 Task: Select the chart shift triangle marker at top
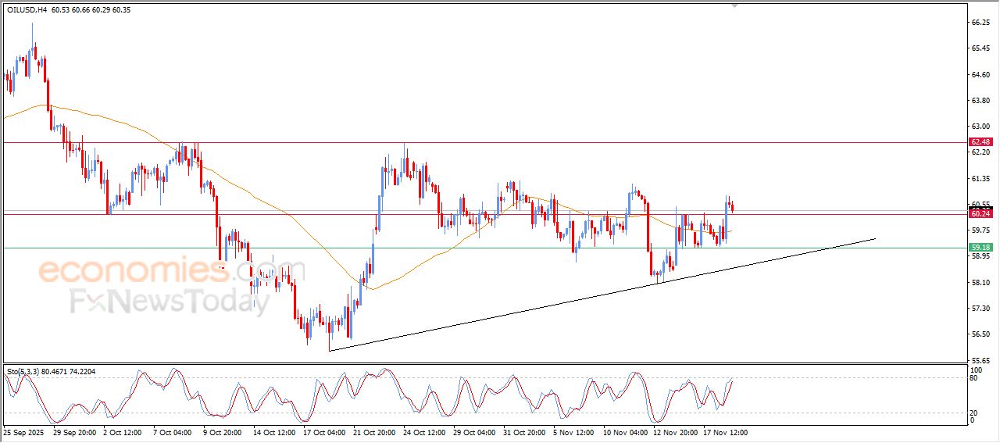pos(734,5)
